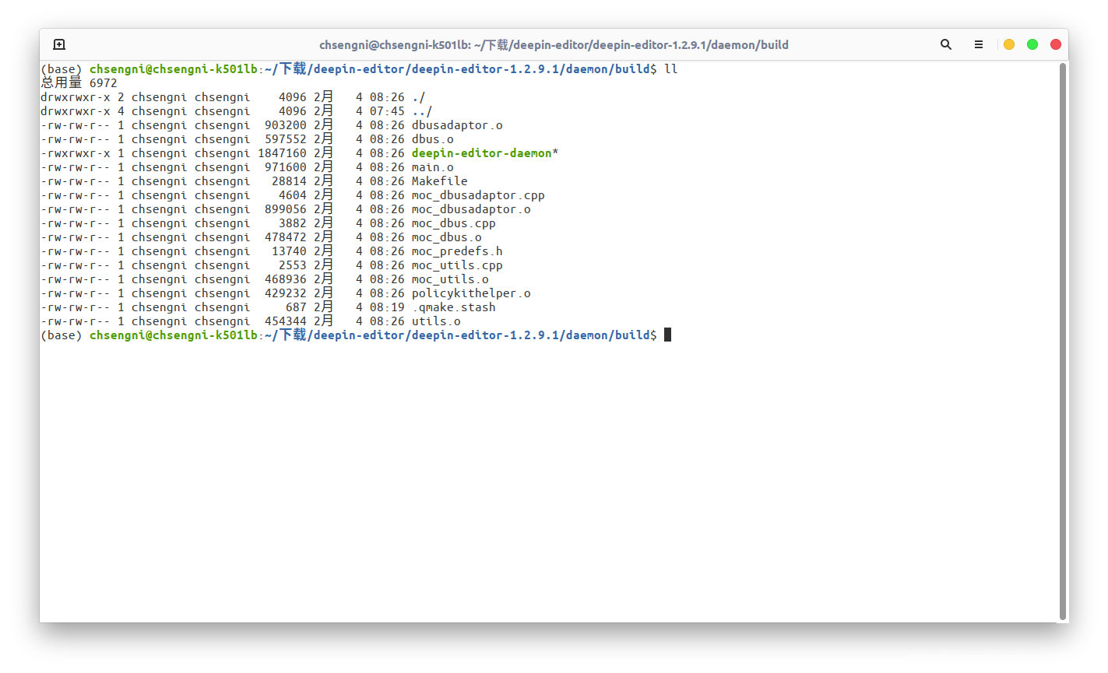
Task: Click the 'policykithelper.o' file name
Action: (x=471, y=293)
